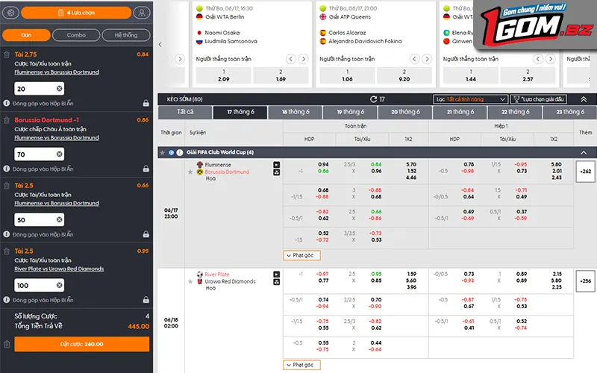The width and height of the screenshot is (597, 373).
Task: Clear all bets with bottom trash icon
Action: (7, 345)
